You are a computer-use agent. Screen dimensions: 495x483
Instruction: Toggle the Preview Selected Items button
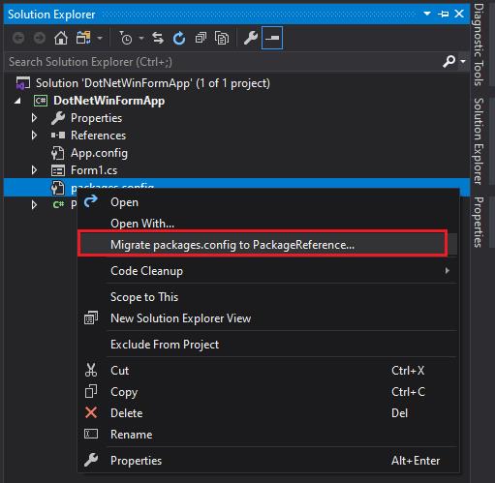coord(272,39)
